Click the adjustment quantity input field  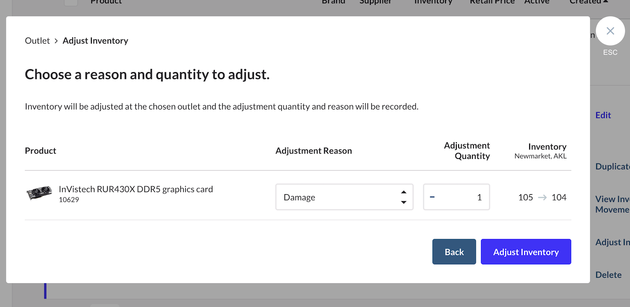tap(468, 197)
